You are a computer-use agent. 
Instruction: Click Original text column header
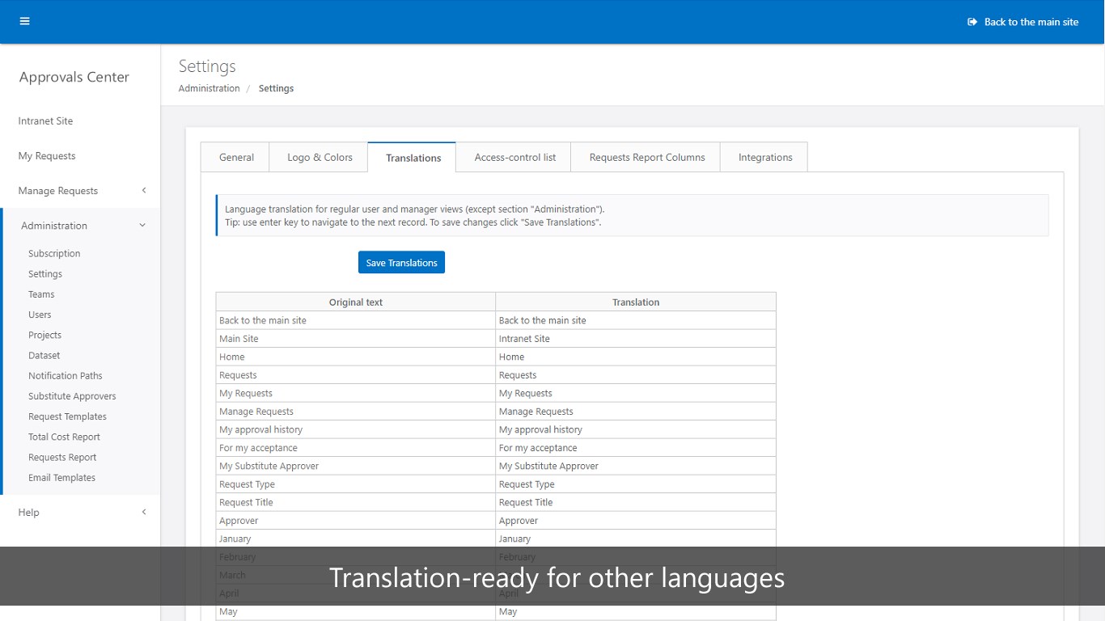[x=356, y=302]
